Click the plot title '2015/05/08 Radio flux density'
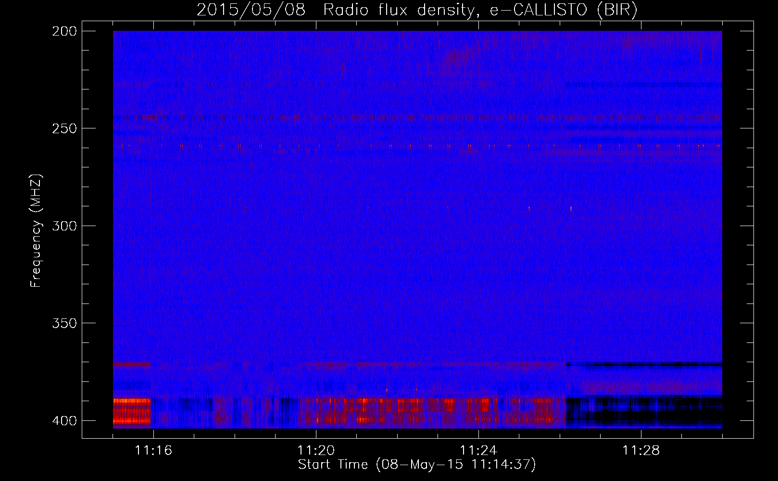This screenshot has width=778, height=481. click(417, 10)
